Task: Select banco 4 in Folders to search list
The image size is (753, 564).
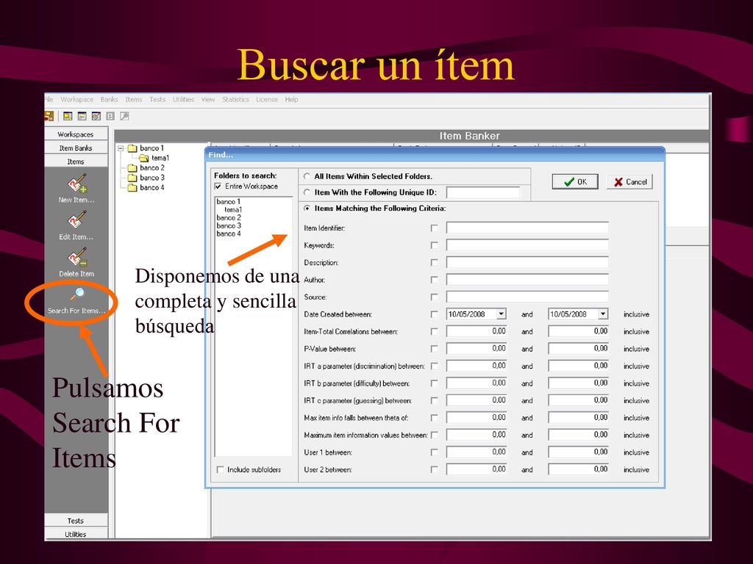Action: 229,234
